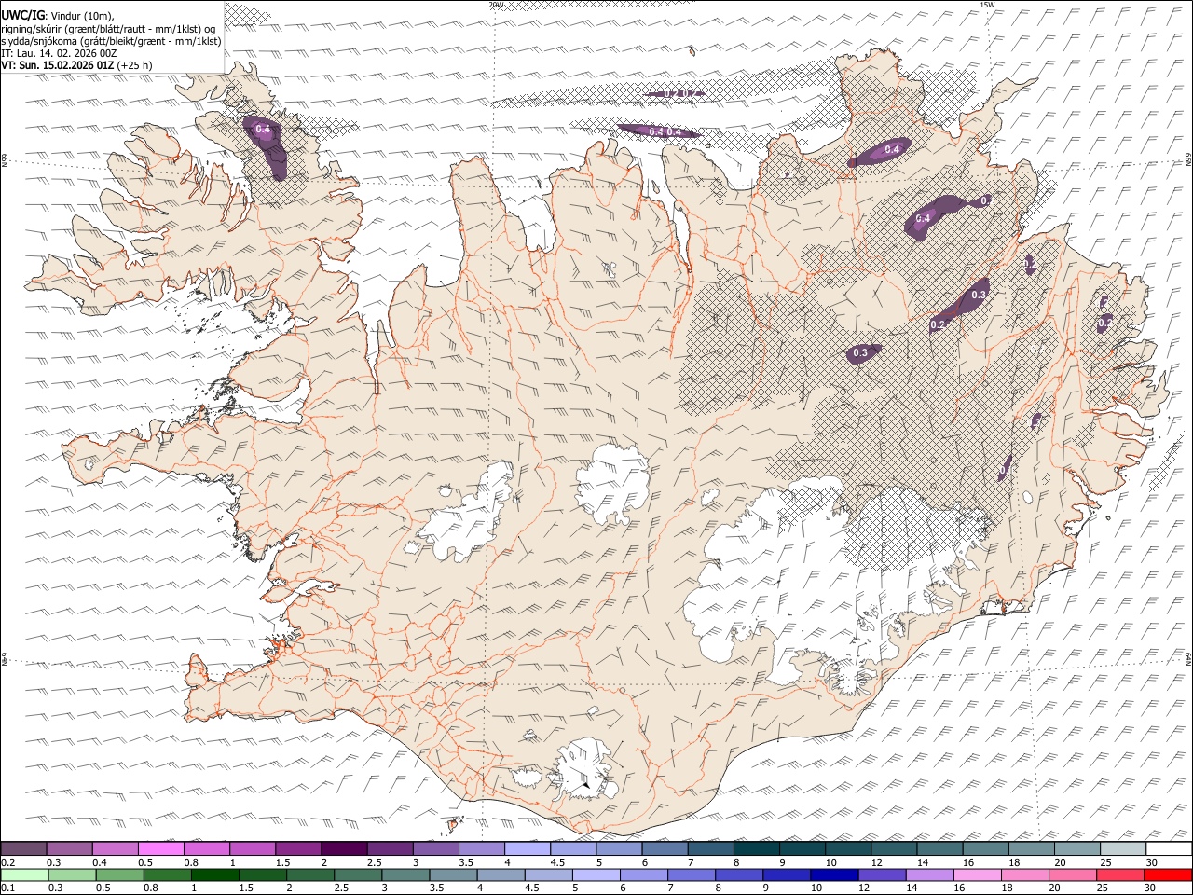This screenshot has width=1193, height=895.
Task: Click the darkest green 1 rain swatch
Action: [215, 874]
